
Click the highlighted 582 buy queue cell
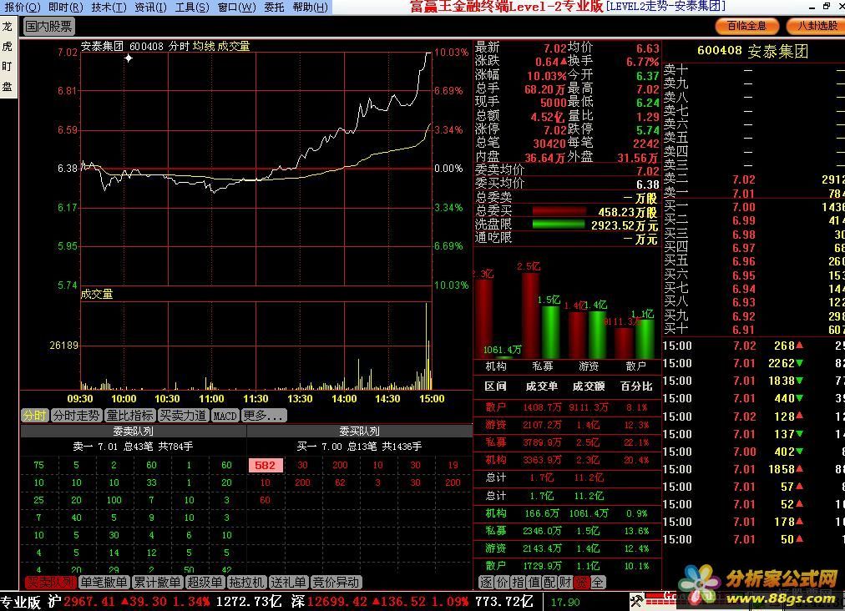(266, 465)
